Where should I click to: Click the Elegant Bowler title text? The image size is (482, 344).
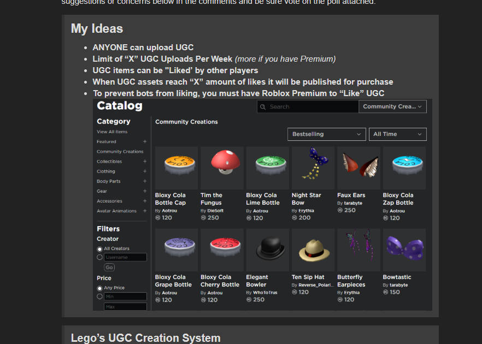coord(257,281)
